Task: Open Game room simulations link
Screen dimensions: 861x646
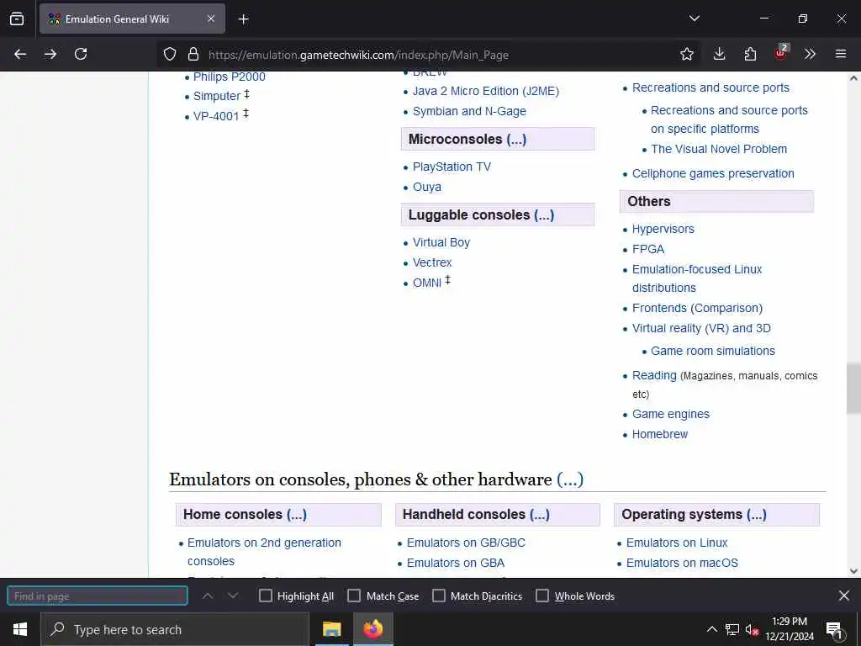Action: (x=713, y=351)
